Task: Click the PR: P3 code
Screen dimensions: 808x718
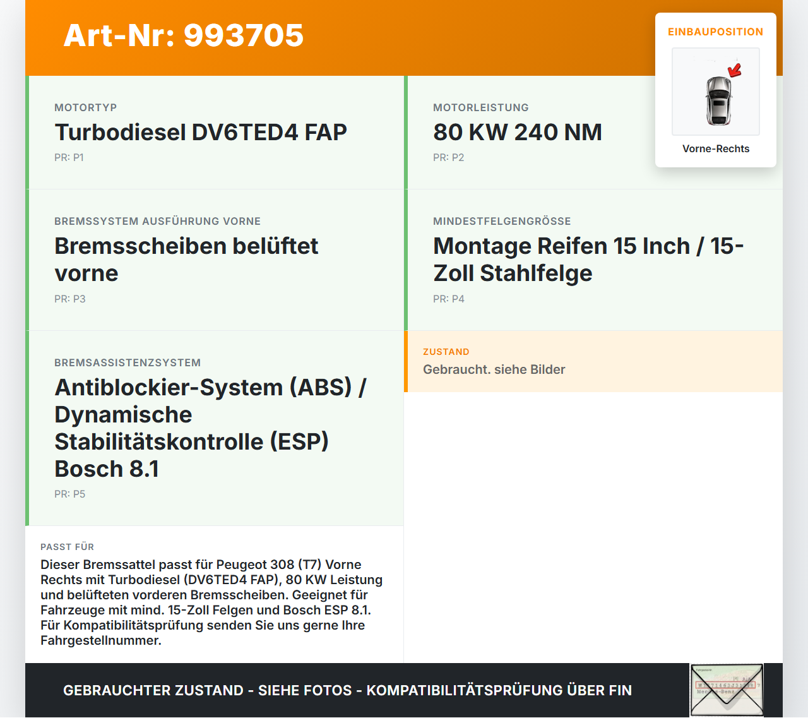Action: [69, 299]
